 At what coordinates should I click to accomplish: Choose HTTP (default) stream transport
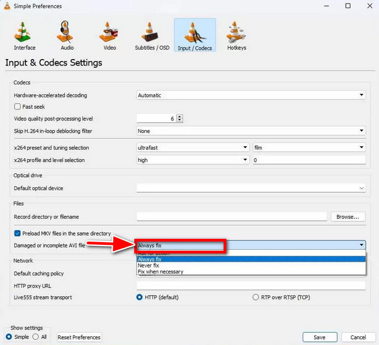pyautogui.click(x=140, y=297)
